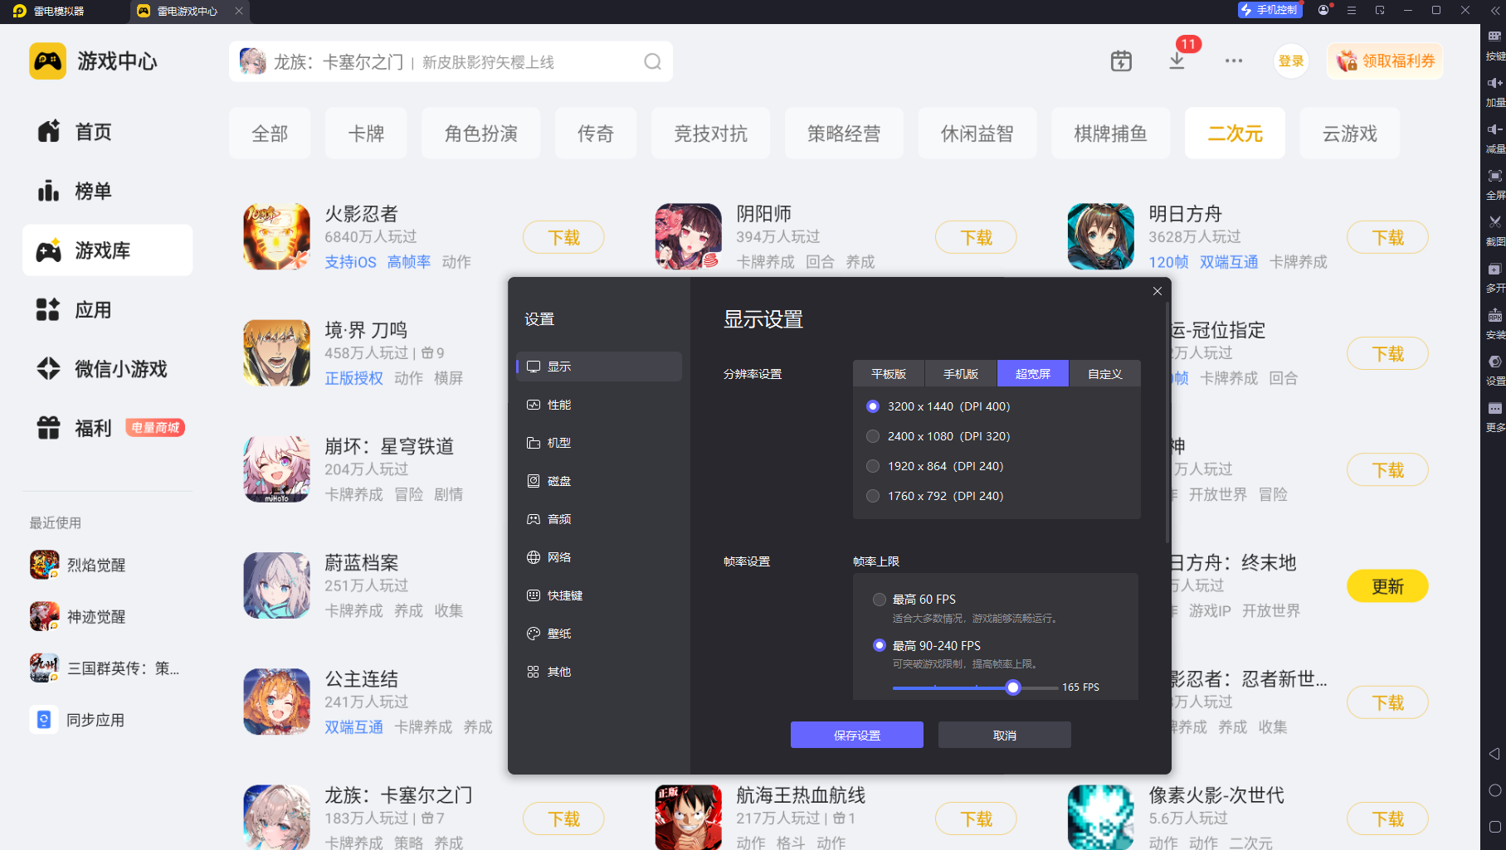The height and width of the screenshot is (850, 1506).
Task: Click Android recent apps square button
Action: [1494, 827]
